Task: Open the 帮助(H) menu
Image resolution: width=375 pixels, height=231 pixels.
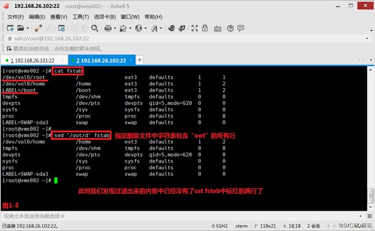Action: click(153, 17)
